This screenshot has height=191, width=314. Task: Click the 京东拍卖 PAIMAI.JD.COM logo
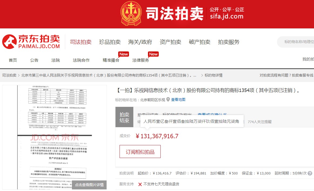(31, 42)
